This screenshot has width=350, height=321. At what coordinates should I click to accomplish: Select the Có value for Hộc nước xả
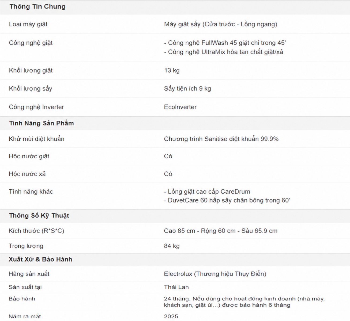click(x=168, y=174)
